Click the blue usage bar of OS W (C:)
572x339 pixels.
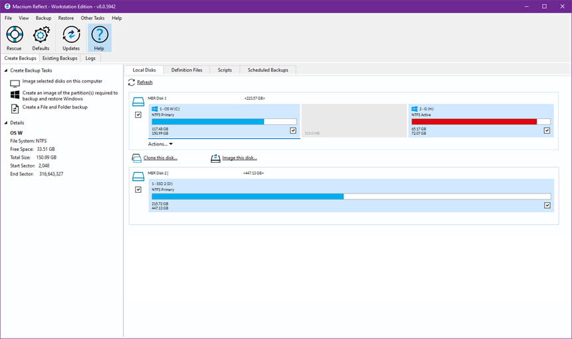(x=224, y=122)
